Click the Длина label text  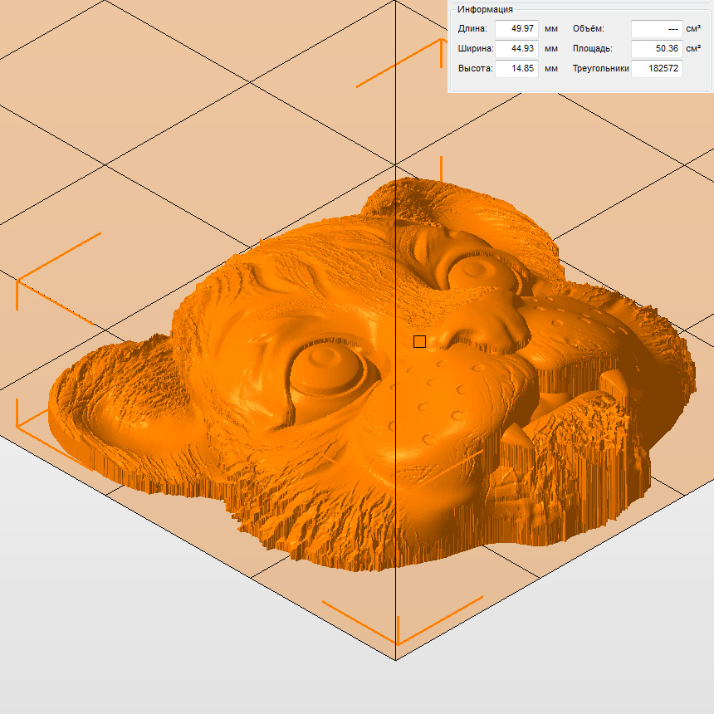pyautogui.click(x=472, y=29)
